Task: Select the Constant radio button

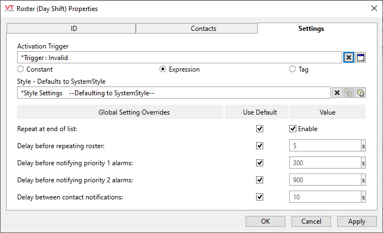Action: pos(21,70)
